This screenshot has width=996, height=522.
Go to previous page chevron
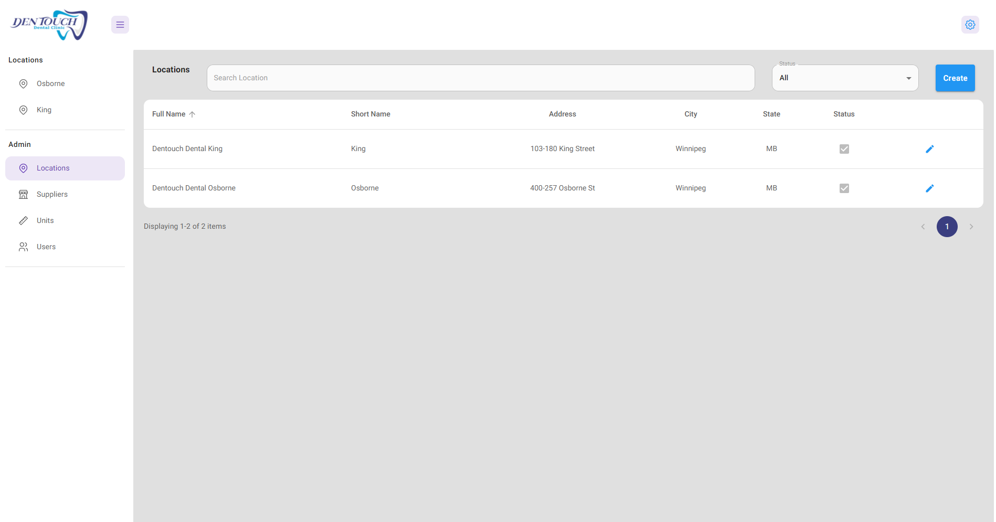click(x=923, y=227)
